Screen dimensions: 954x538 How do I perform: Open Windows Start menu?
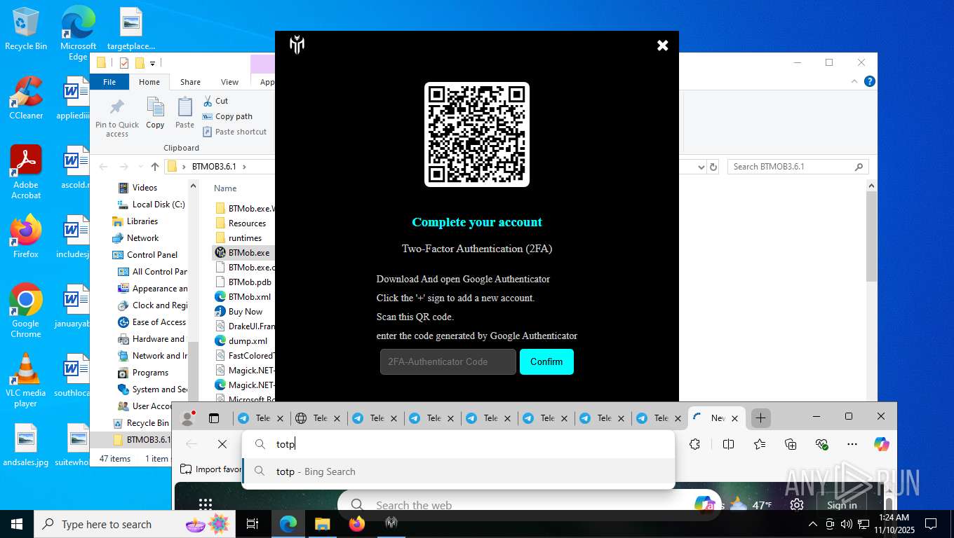(x=16, y=524)
